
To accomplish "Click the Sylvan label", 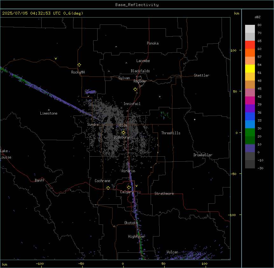I will pos(124,78).
